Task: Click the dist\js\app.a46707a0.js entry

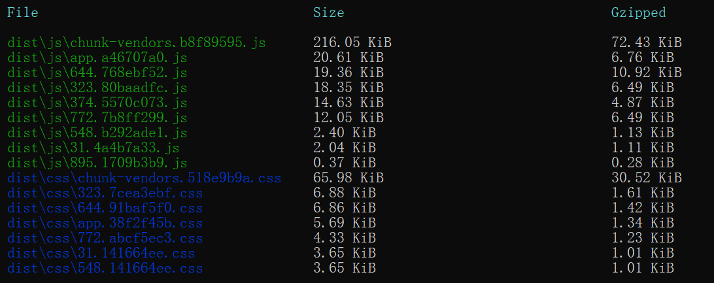Action: 97,58
